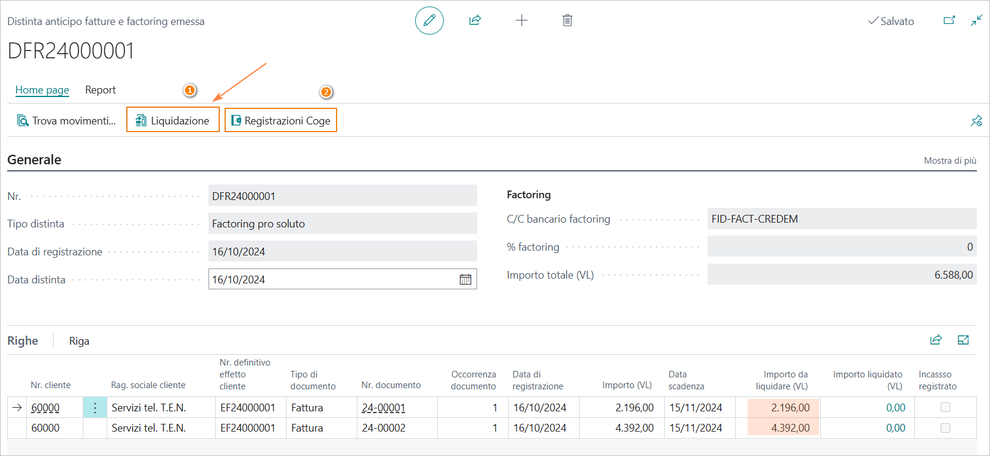Viewport: 990px width, 456px height.
Task: Click the Registrazioni Coge button
Action: pos(281,120)
